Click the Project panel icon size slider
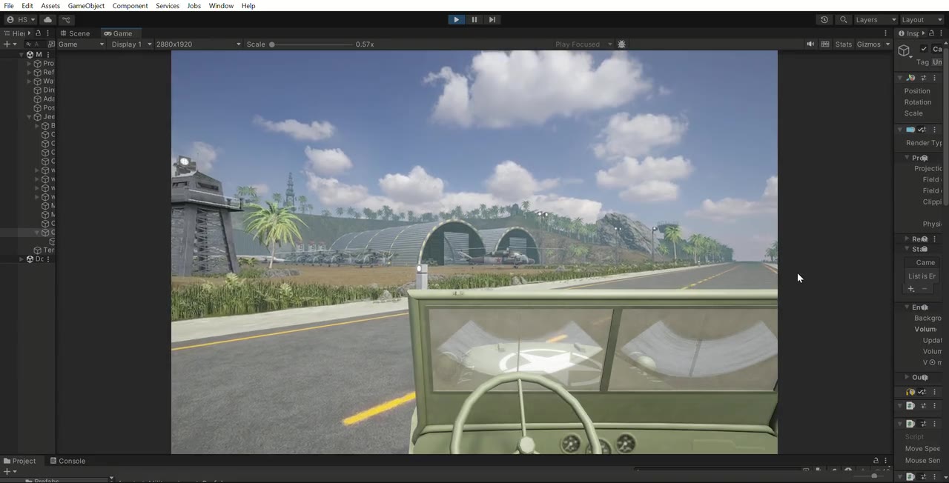Screen dimensions: 949x483 (x=867, y=476)
